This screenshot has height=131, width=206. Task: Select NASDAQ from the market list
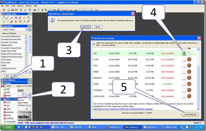[x=9, y=112]
